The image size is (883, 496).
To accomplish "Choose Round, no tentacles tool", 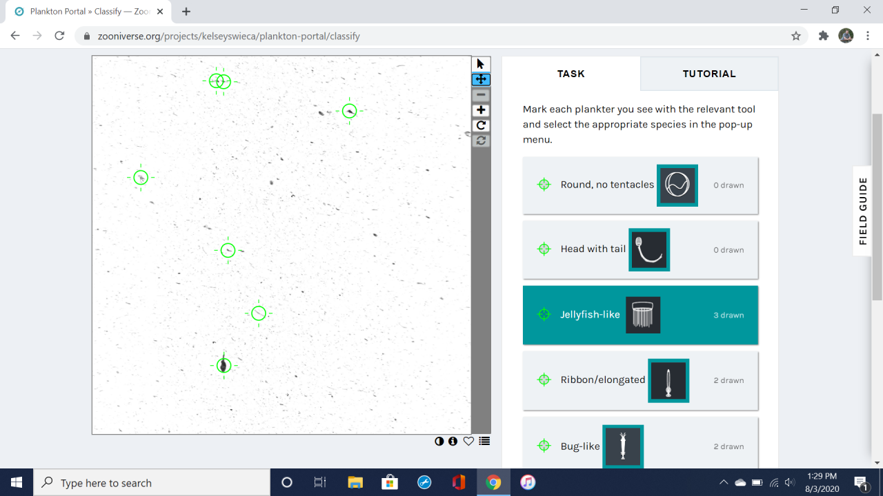I will click(640, 185).
